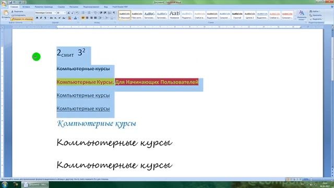Select Center alignment

pos(87,18)
